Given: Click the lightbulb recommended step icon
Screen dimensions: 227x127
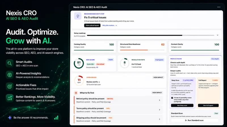Looking at the screenshot, I should pyautogui.click(x=78, y=16).
